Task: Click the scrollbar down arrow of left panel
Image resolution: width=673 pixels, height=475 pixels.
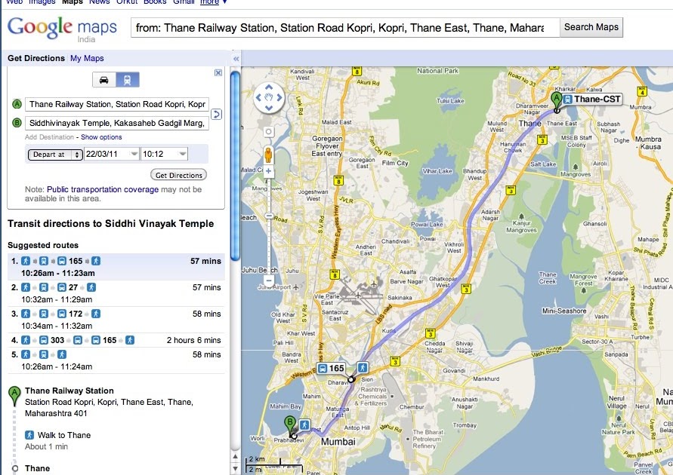Action: tap(235, 468)
